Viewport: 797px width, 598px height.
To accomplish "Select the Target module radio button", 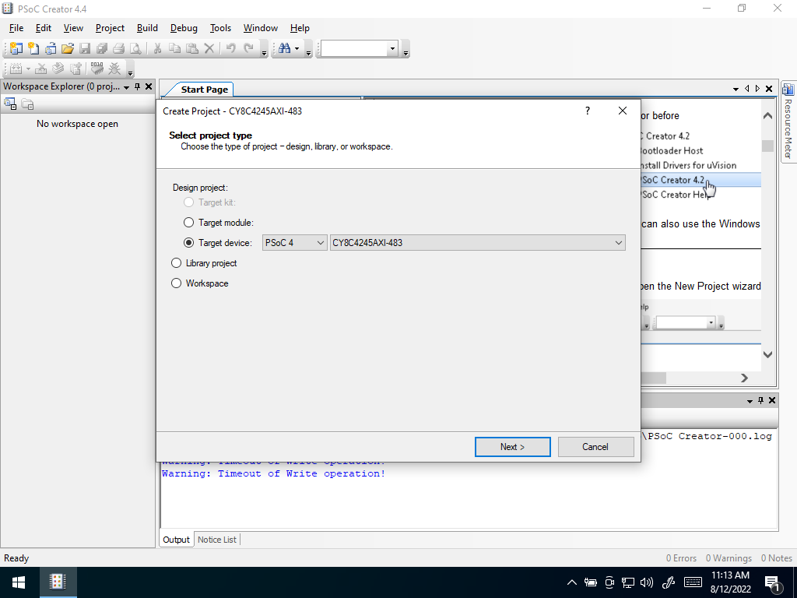I will (x=188, y=223).
